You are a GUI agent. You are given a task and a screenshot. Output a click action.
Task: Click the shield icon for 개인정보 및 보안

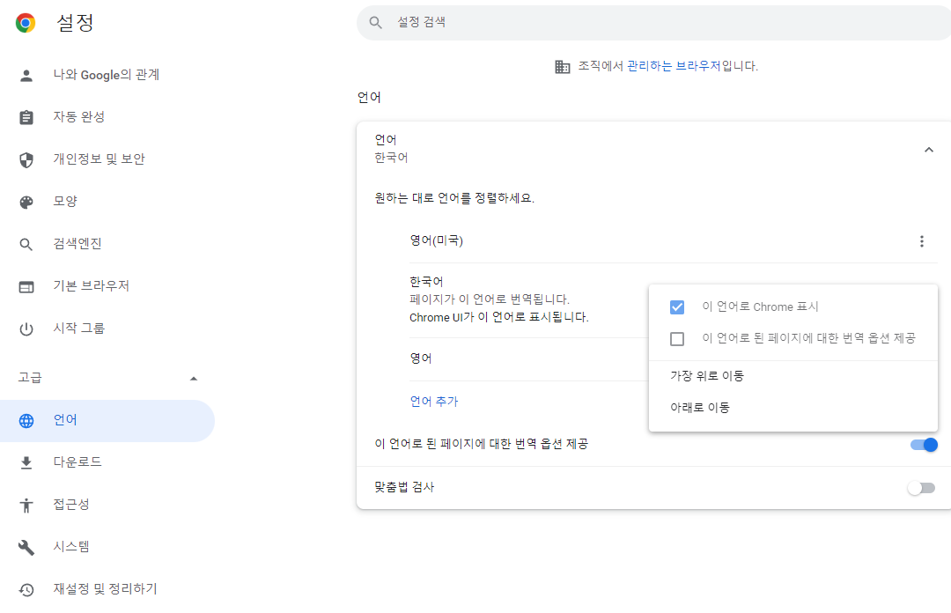[x=26, y=159]
